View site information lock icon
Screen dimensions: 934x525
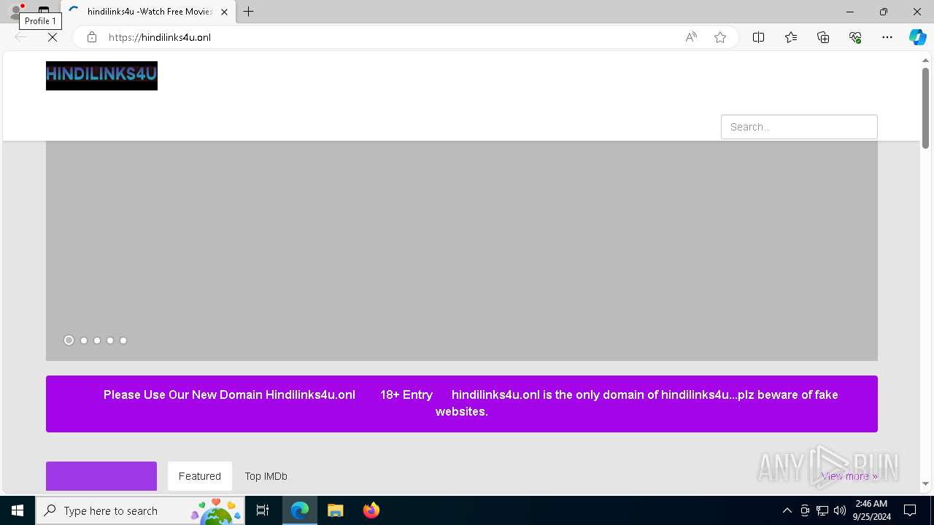(x=92, y=37)
